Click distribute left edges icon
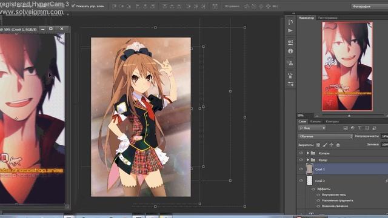The width and height of the screenshot is (388, 218). pyautogui.click(x=189, y=6)
